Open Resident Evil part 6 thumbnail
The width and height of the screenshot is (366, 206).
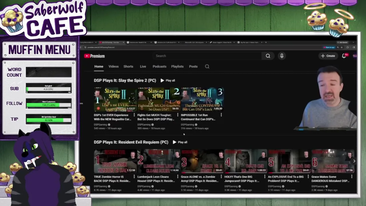[333, 161]
